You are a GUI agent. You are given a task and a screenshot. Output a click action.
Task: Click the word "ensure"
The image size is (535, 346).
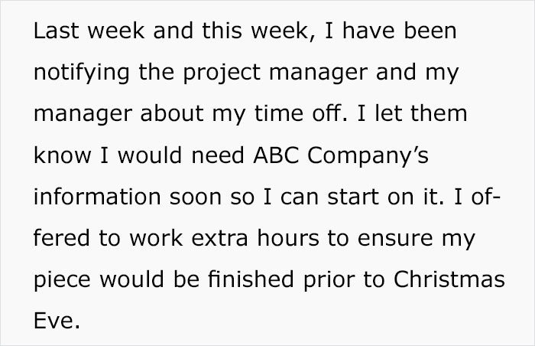[395, 239]
